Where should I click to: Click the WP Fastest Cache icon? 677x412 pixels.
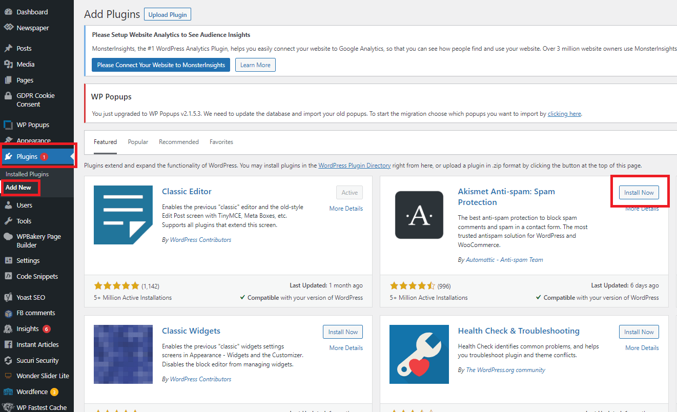coord(8,407)
